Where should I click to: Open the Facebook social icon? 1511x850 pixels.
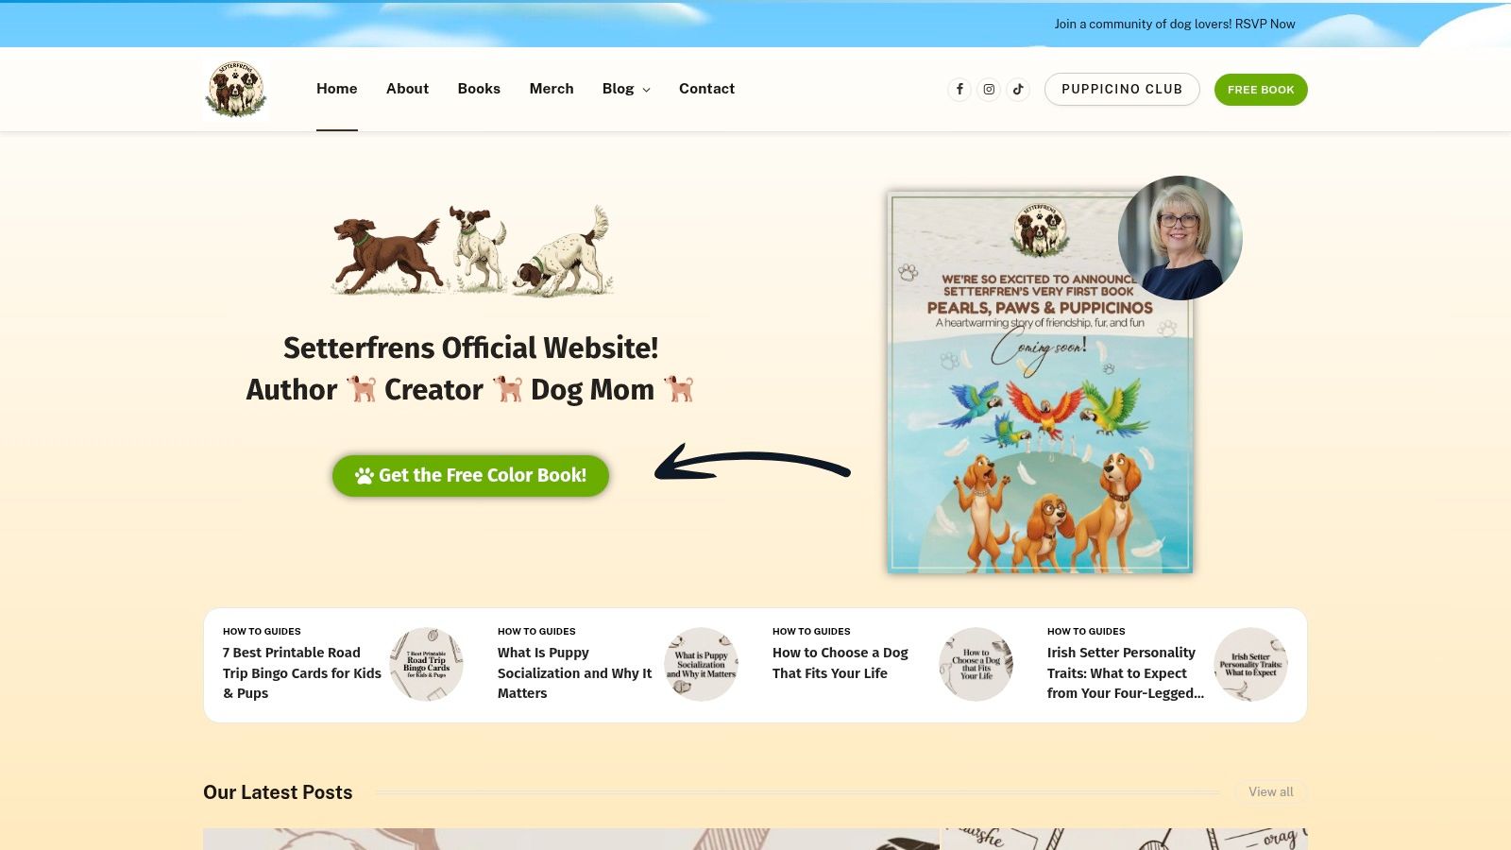coord(959,89)
